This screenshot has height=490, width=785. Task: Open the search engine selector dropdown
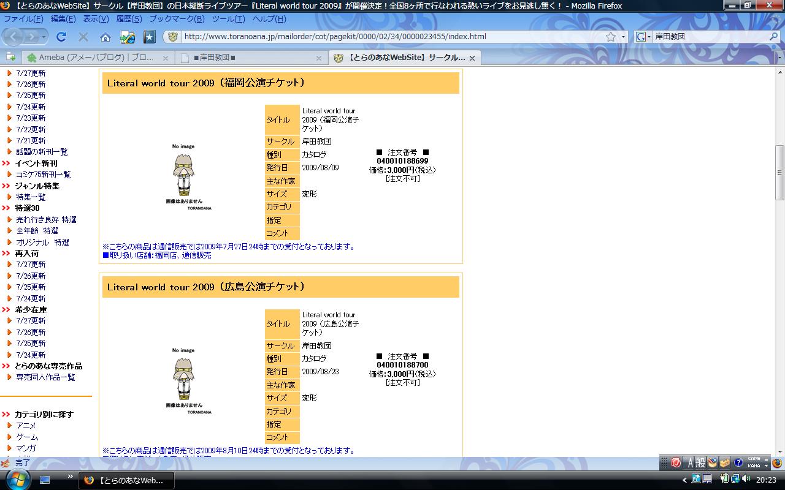pyautogui.click(x=643, y=37)
